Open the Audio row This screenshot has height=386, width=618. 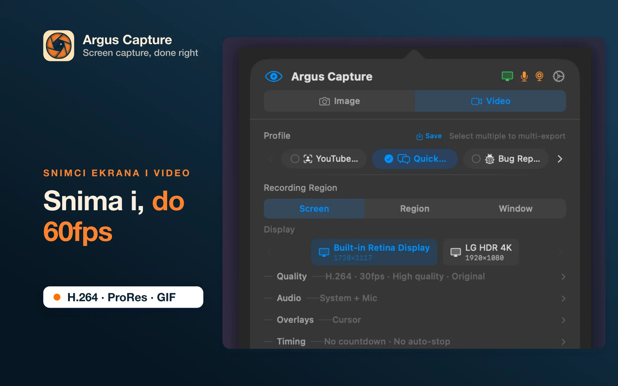coord(415,298)
